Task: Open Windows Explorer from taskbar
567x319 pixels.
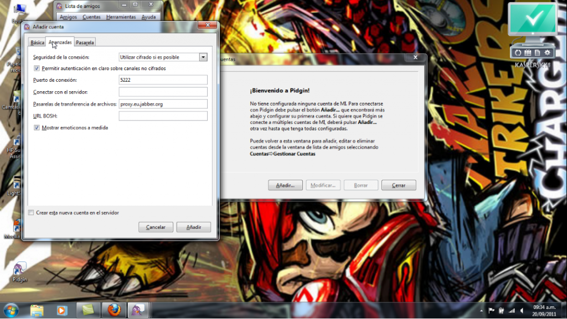Action: [37, 310]
